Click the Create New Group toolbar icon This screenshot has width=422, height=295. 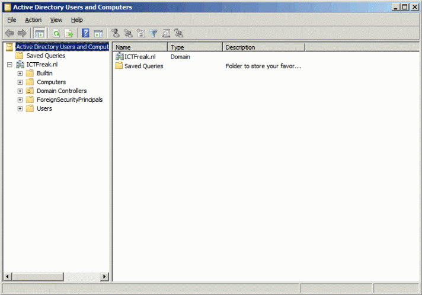(x=128, y=34)
